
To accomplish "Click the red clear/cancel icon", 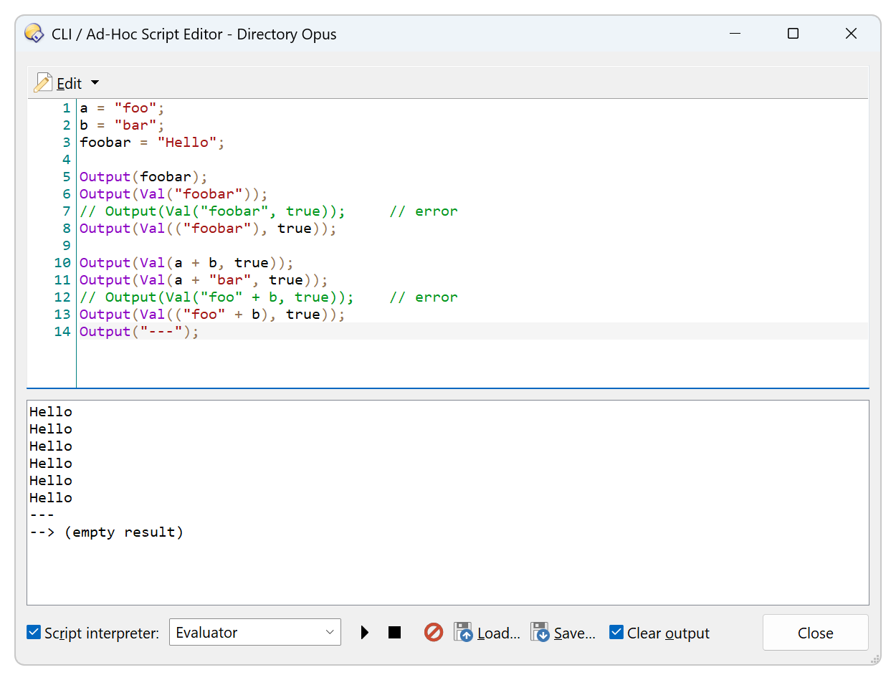I will (x=434, y=632).
